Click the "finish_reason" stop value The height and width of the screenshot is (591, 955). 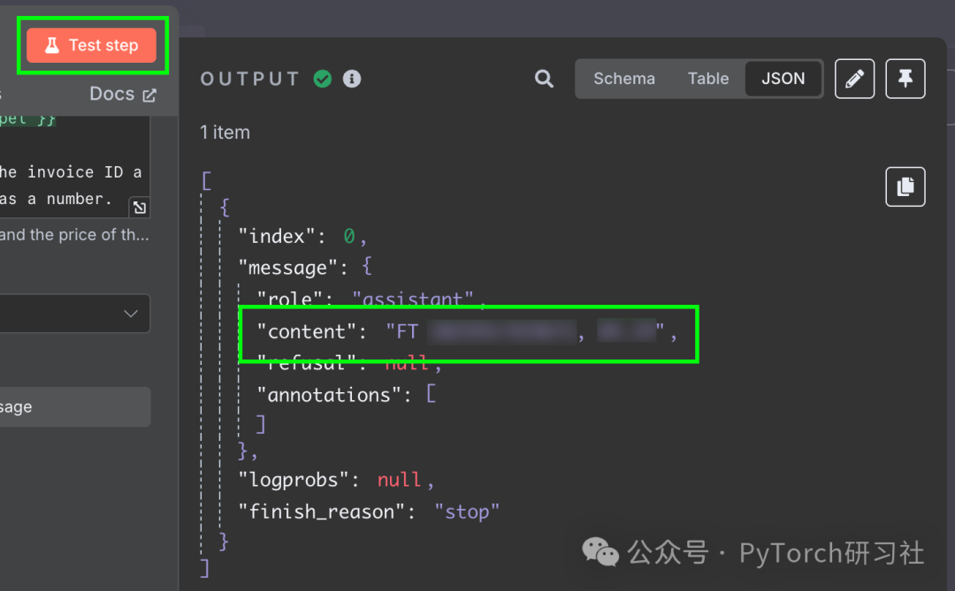click(467, 511)
